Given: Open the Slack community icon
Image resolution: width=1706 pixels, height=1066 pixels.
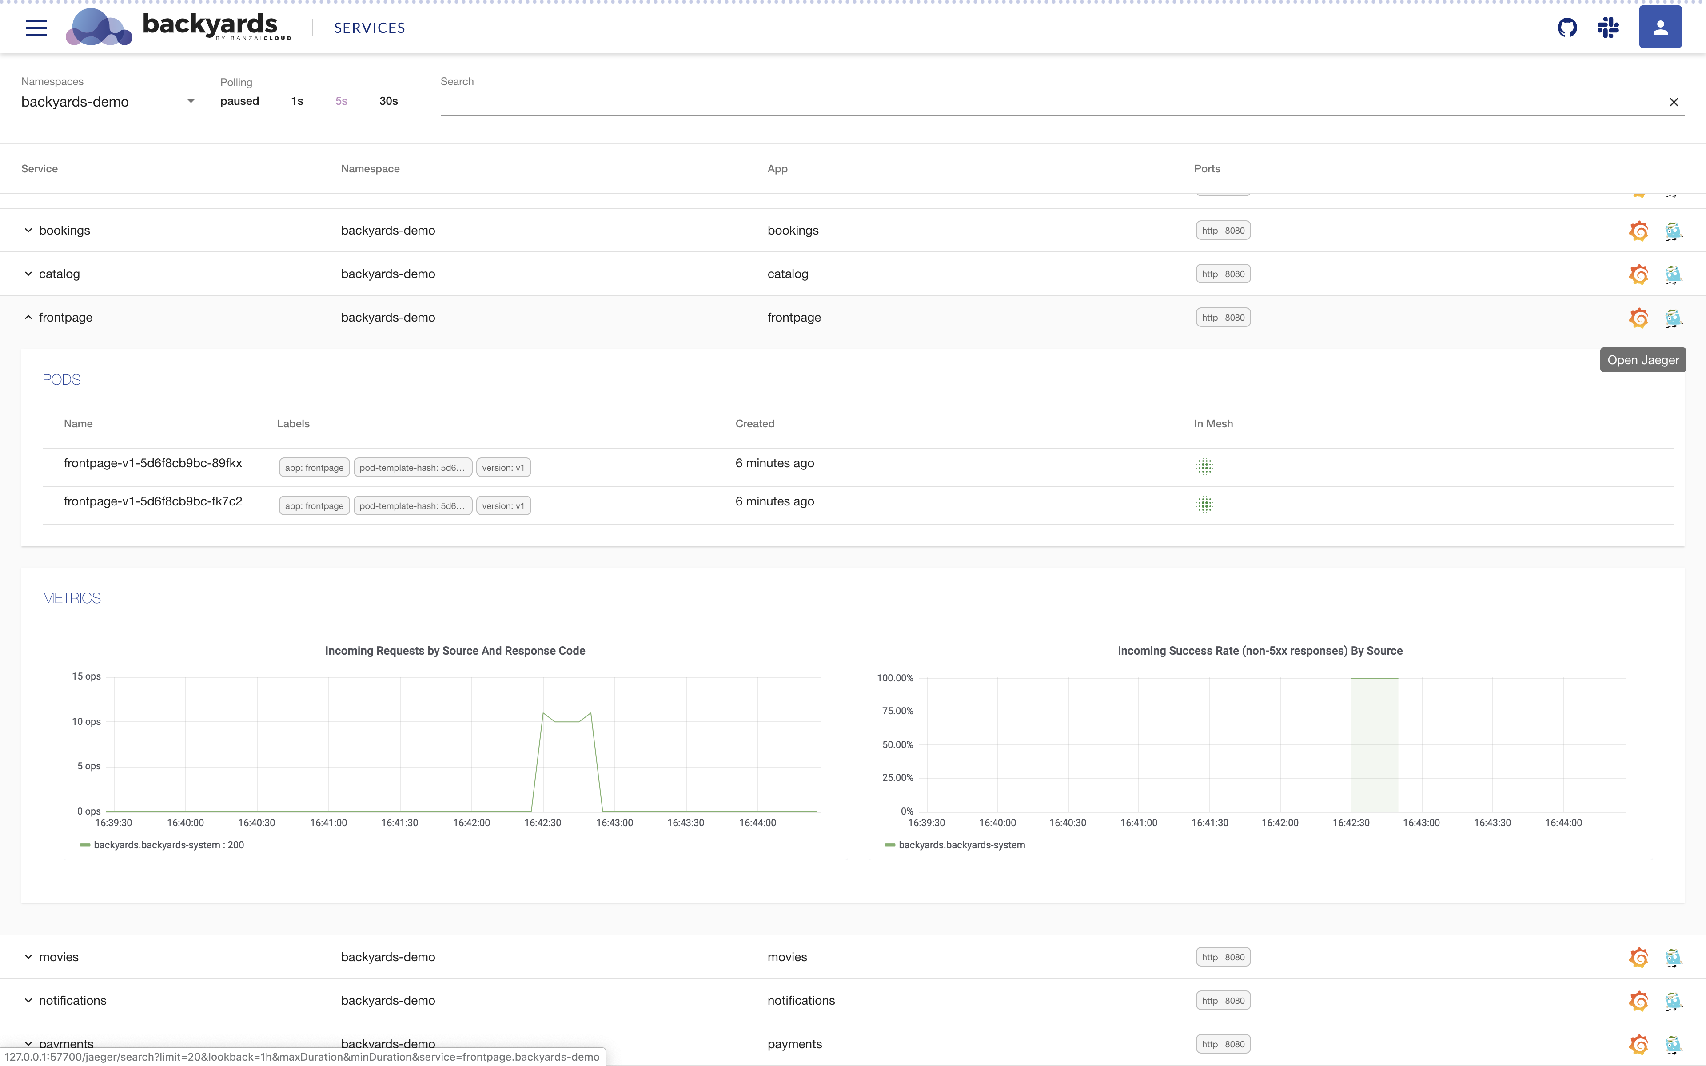Looking at the screenshot, I should point(1608,28).
